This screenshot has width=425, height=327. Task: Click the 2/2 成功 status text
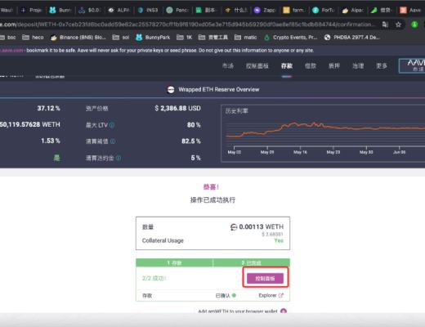click(x=154, y=278)
